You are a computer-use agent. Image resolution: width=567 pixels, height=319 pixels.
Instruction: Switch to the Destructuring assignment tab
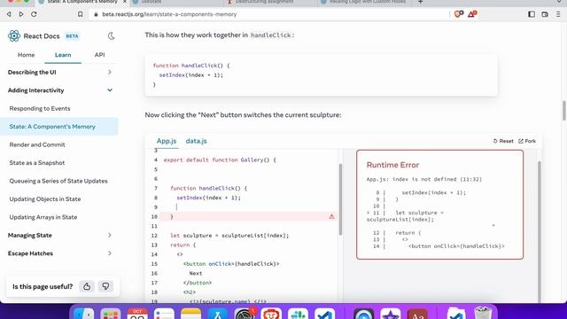click(269, 2)
